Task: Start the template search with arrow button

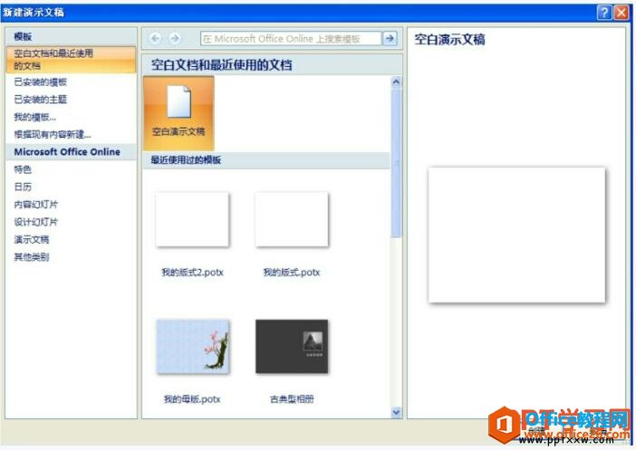Action: (x=390, y=39)
